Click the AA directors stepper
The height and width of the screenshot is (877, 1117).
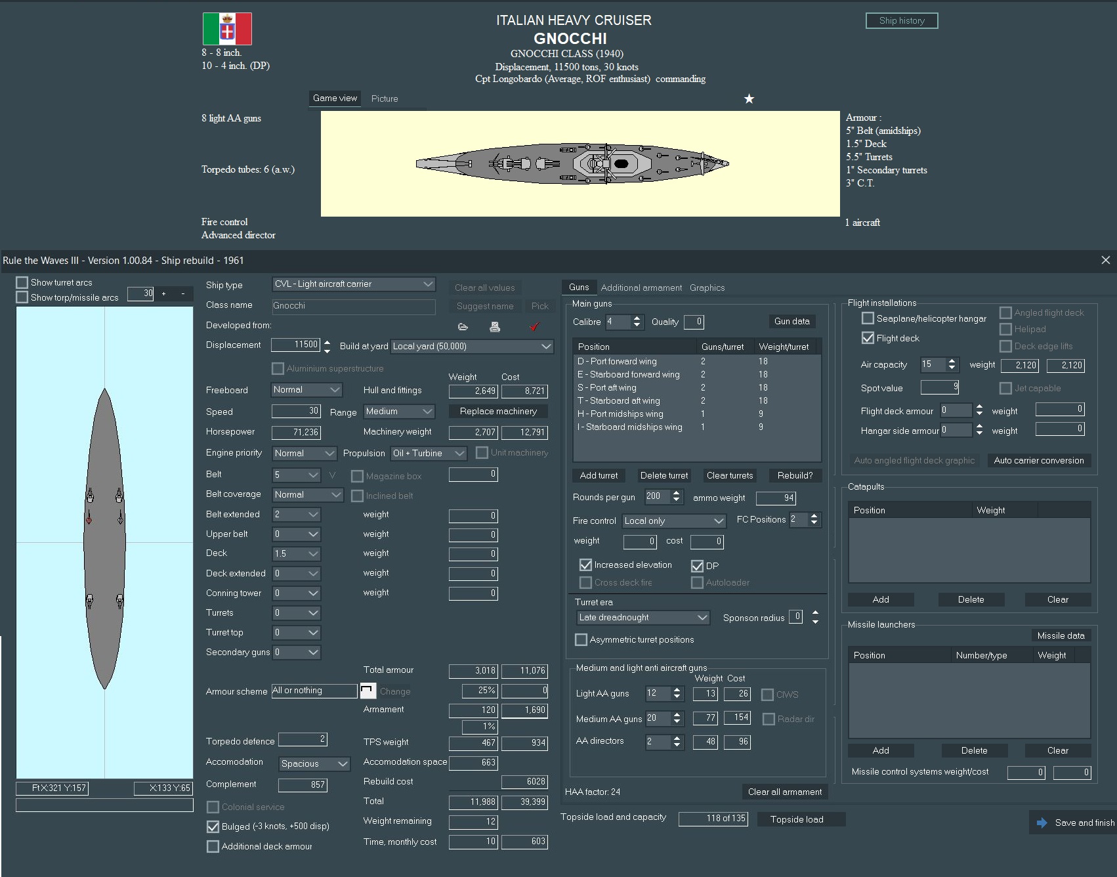[x=677, y=741]
